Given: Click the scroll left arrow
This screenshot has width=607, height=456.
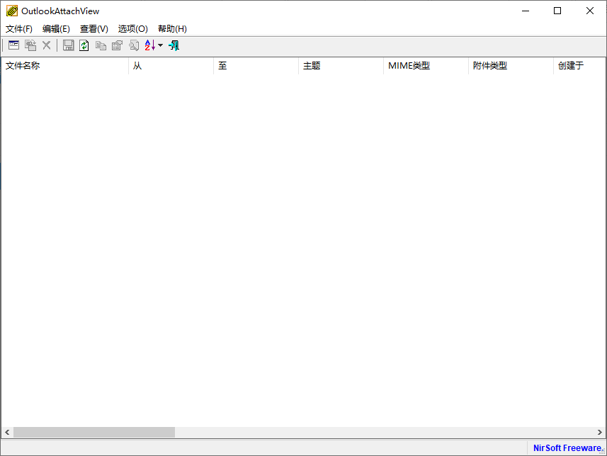Looking at the screenshot, I should point(7,432).
